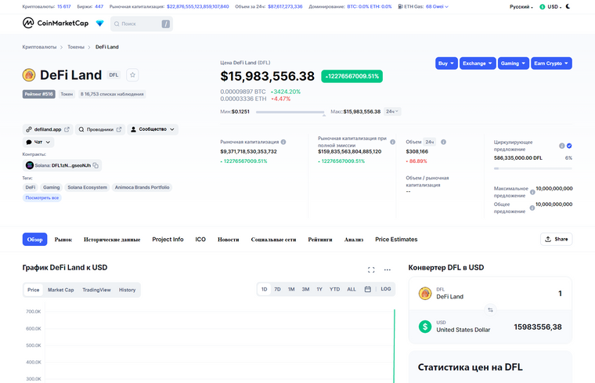Expand chart to fullscreen

coord(371,270)
